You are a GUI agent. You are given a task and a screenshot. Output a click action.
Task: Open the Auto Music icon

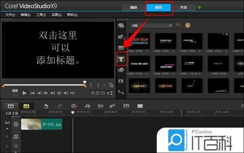(100, 106)
